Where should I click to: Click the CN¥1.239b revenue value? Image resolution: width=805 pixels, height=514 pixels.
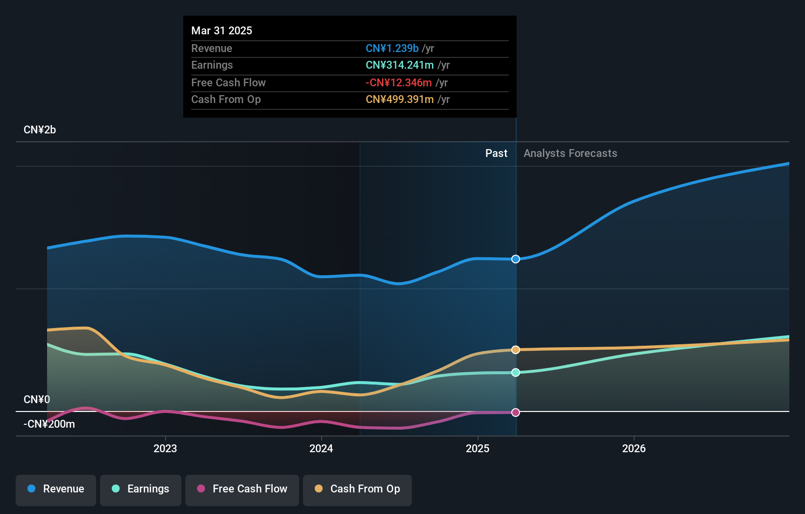[x=392, y=48]
